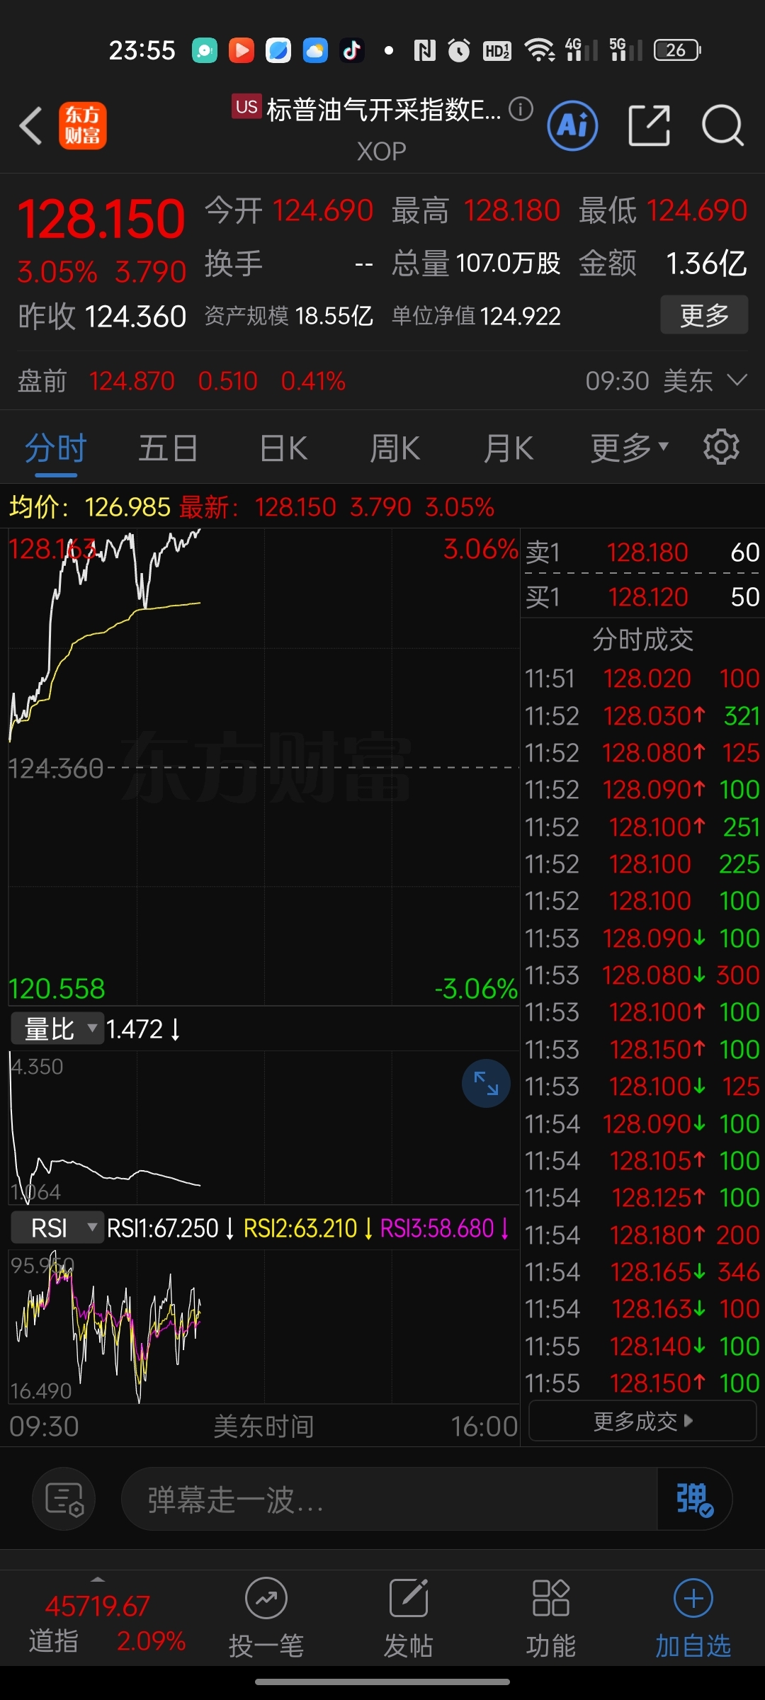This screenshot has height=1700, width=765.
Task: Tap the 投一笔 invest icon
Action: pos(266,1619)
